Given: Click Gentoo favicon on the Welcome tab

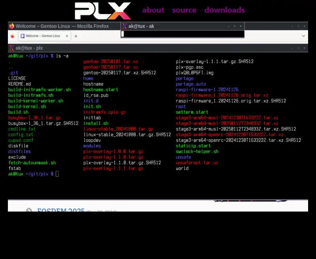Looking at the screenshot, I should 23,36.
